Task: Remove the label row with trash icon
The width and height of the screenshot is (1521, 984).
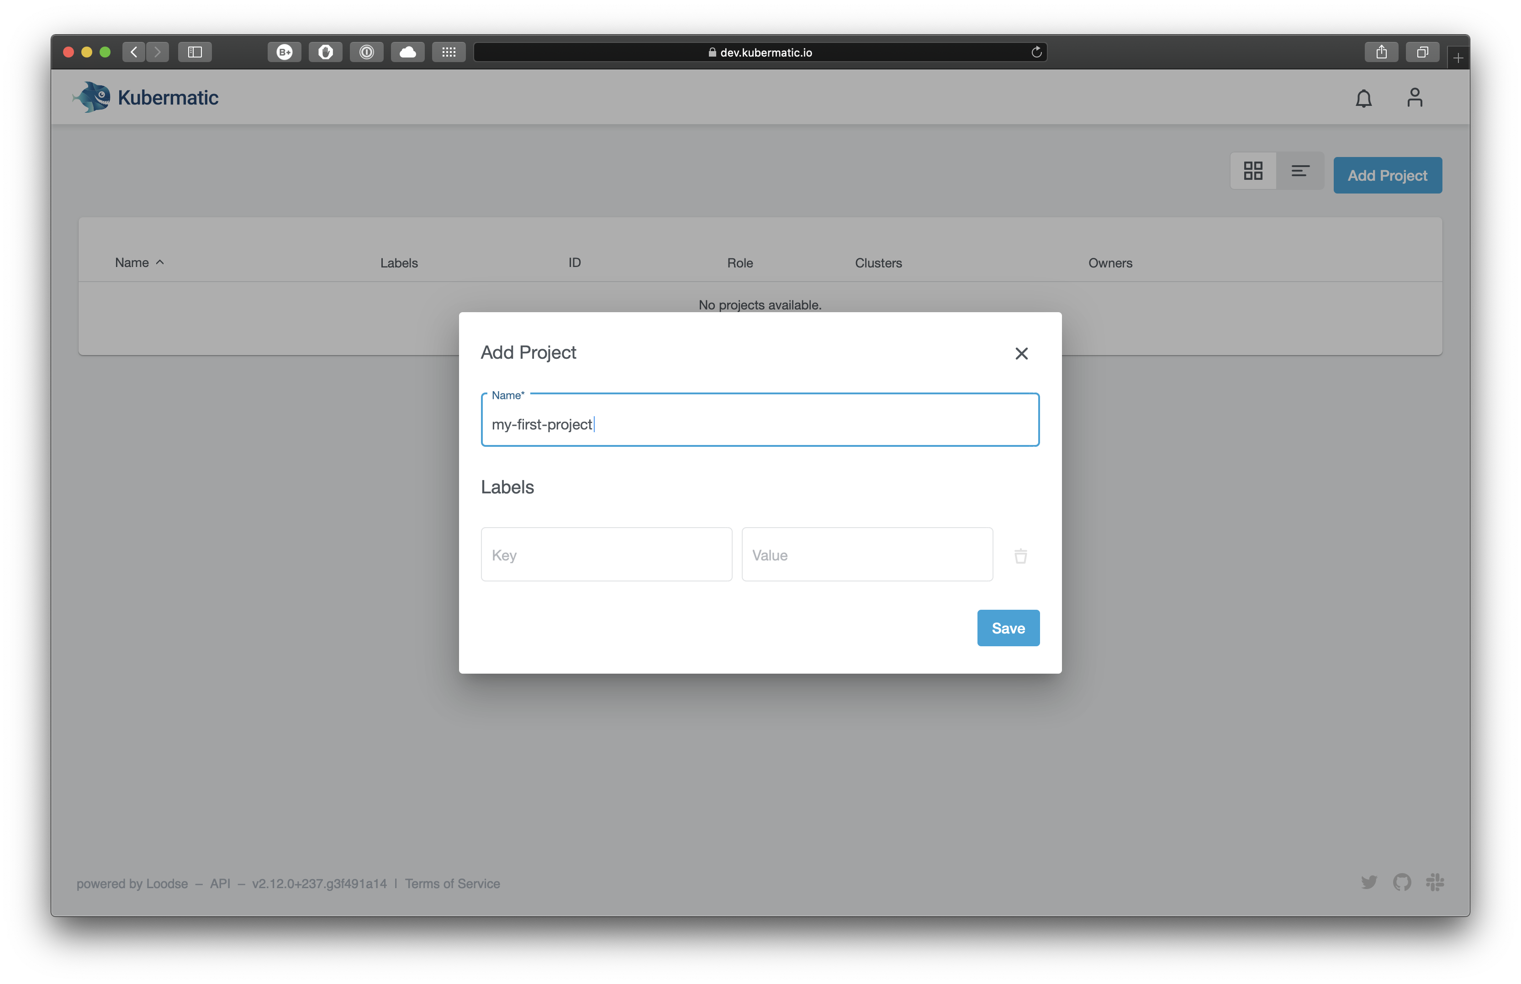Action: coord(1020,556)
